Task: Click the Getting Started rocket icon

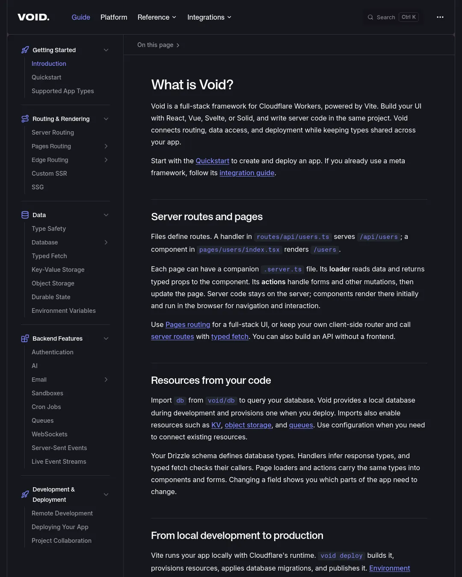Action: click(25, 50)
